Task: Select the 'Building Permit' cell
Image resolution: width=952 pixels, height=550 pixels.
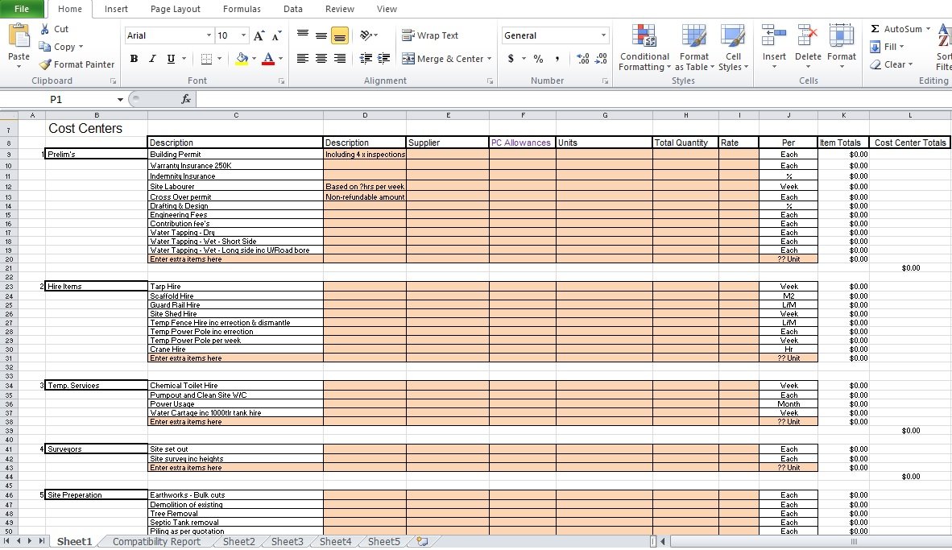Action: 235,154
